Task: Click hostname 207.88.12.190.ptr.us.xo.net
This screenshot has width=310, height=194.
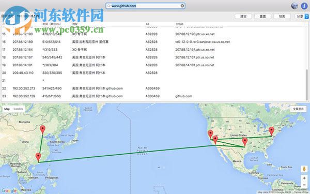Action: coord(195,34)
